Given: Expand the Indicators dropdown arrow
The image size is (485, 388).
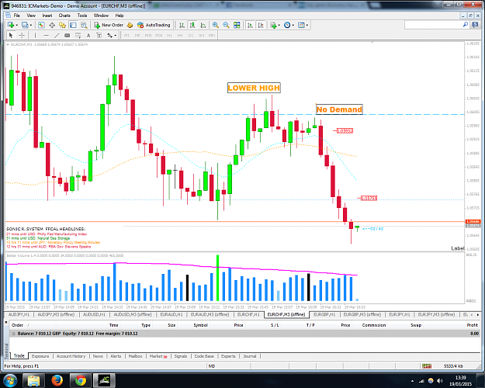Looking at the screenshot, I should [279, 26].
